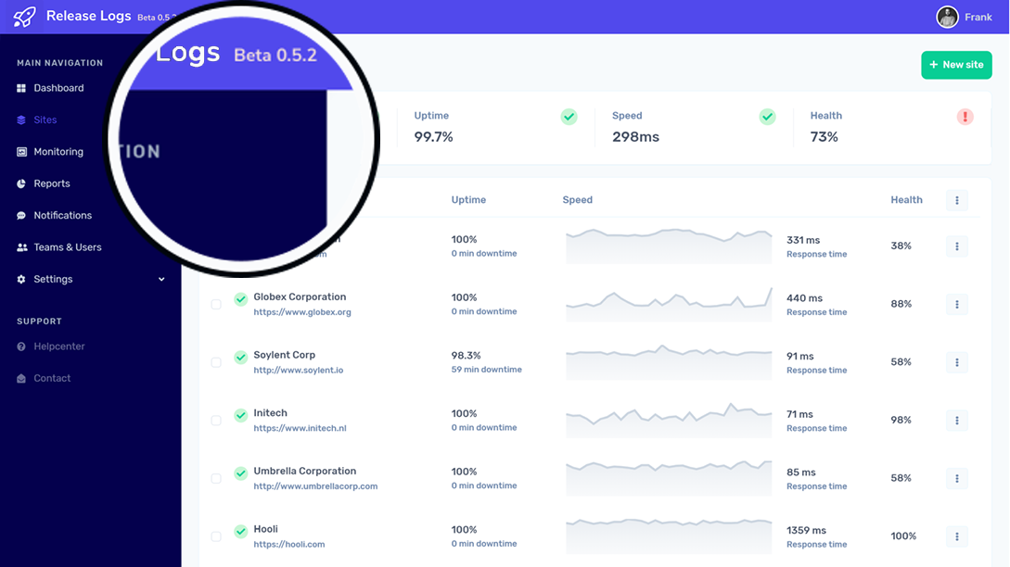The height and width of the screenshot is (567, 1010).
Task: Open the Helpcenter question mark icon
Action: click(21, 346)
